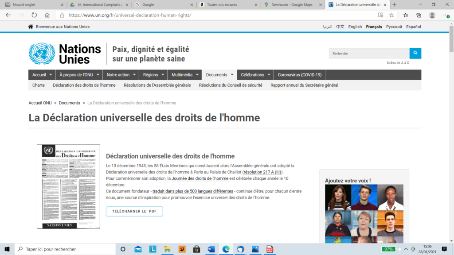
Task: Reload the page with refresh icon
Action: (34, 15)
